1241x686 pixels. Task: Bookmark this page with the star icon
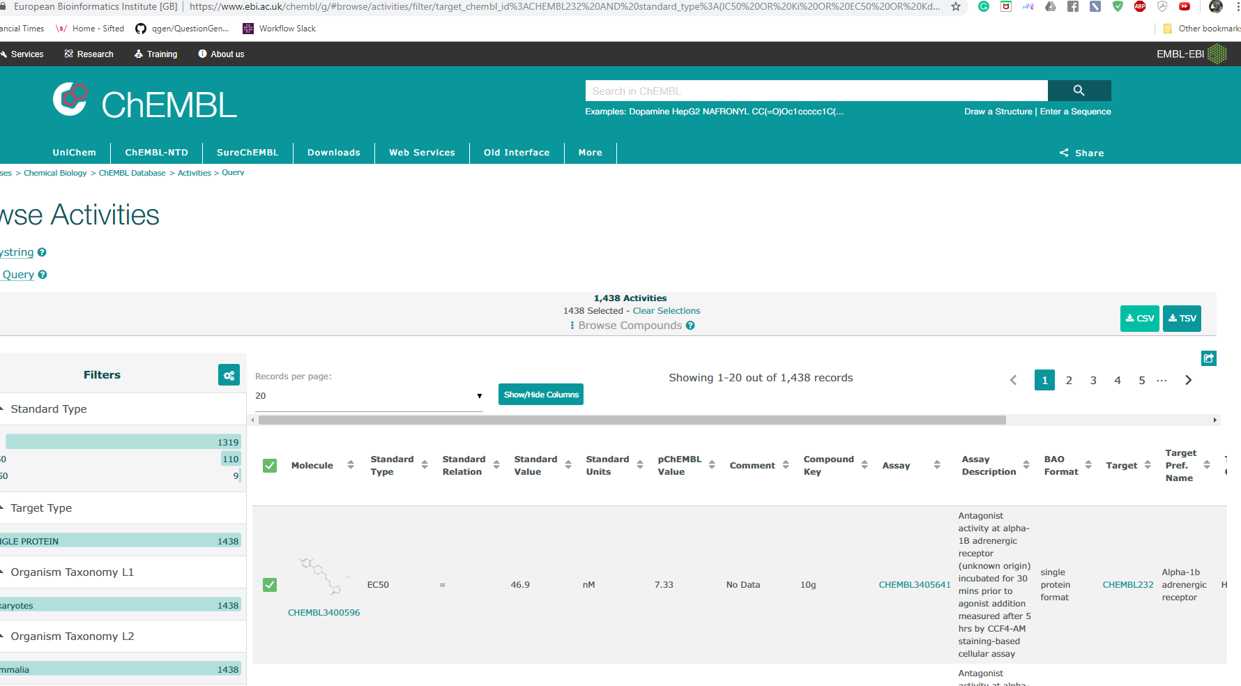(x=956, y=7)
